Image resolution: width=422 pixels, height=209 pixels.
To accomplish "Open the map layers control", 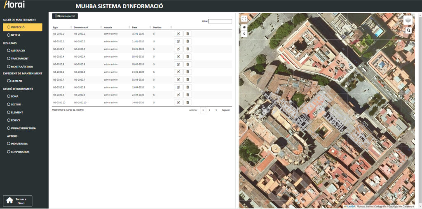I will tap(408, 20).
